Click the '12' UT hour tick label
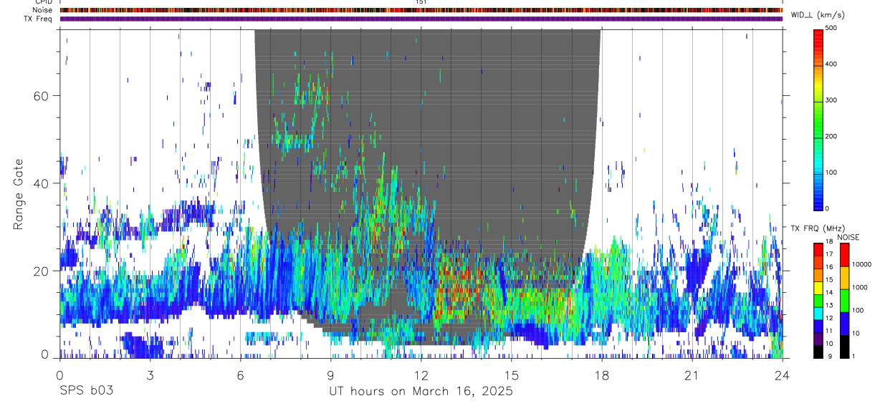Viewport: 880px width, 406px height. 421,374
